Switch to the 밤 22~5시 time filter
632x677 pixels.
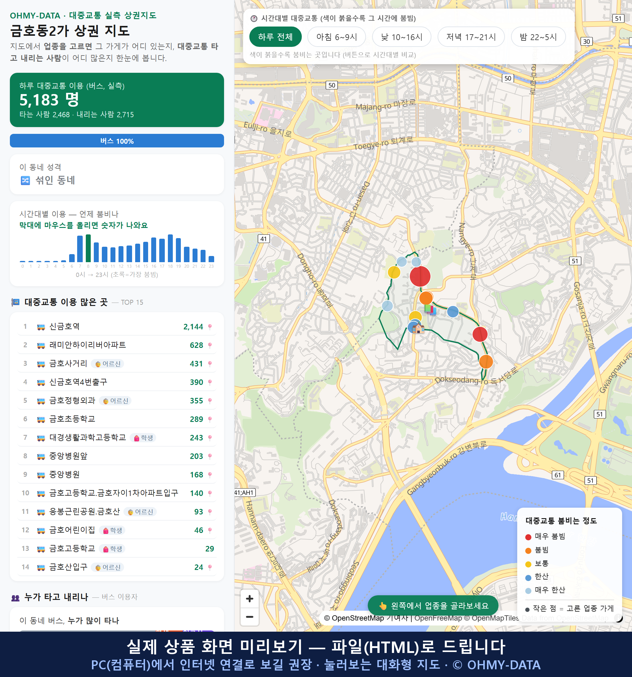538,37
